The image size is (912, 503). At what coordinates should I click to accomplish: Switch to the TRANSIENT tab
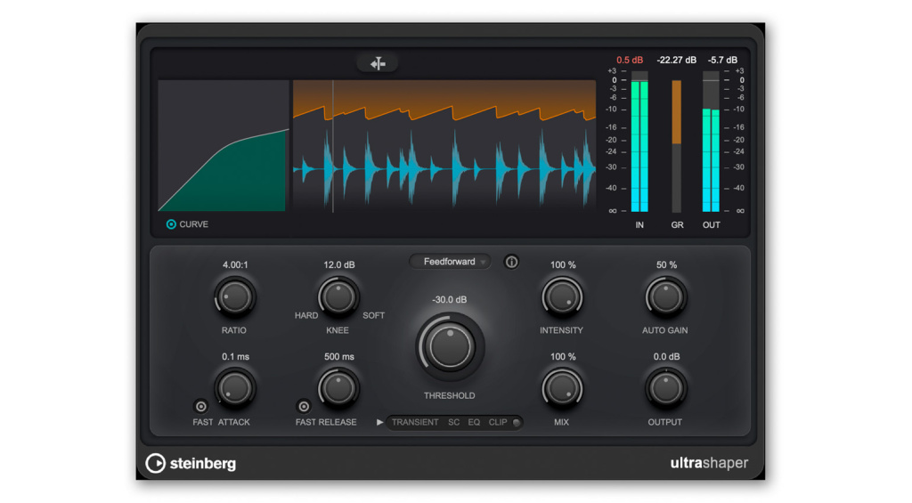click(x=415, y=422)
